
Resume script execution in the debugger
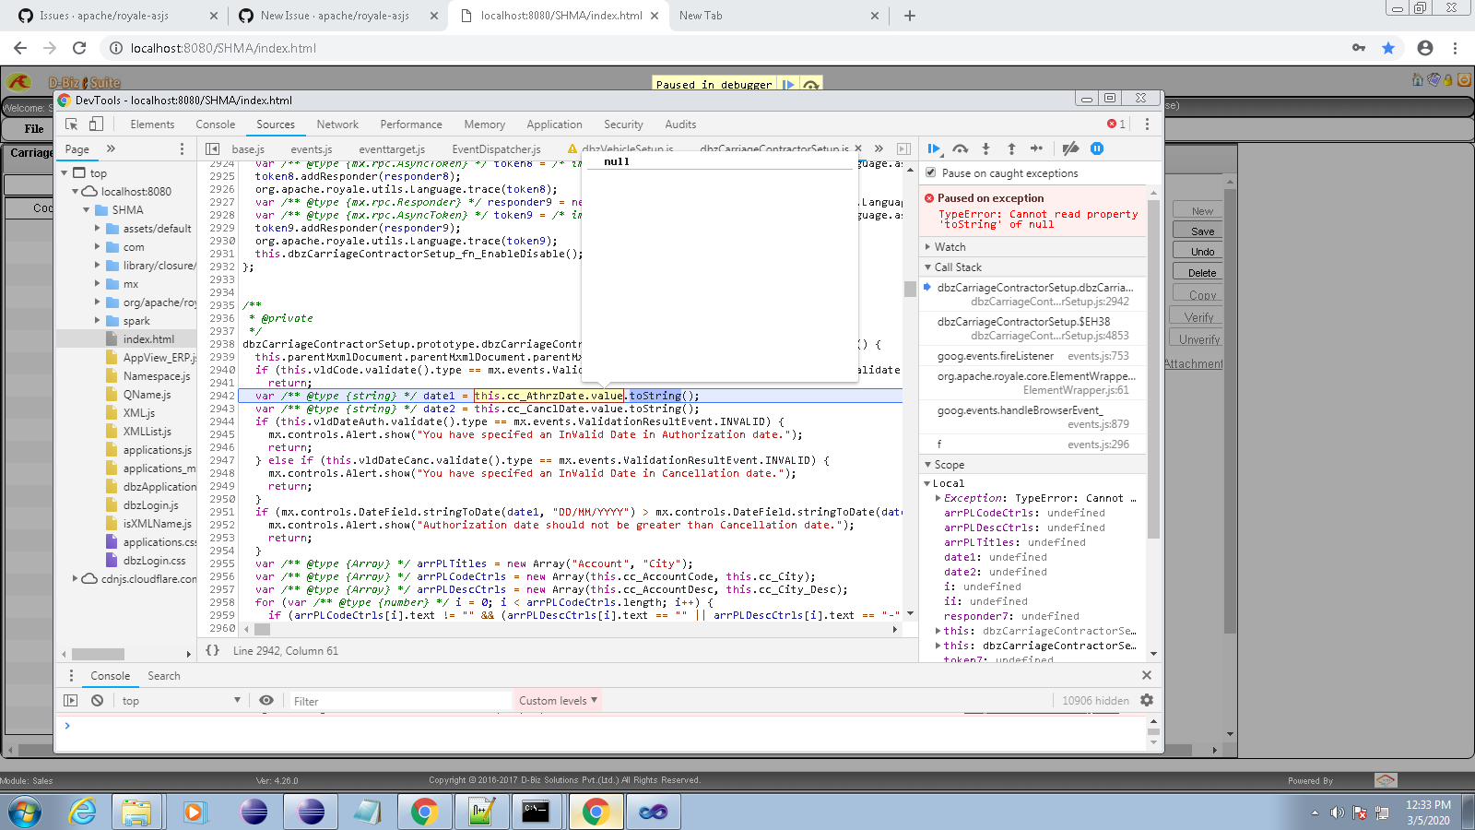point(934,148)
